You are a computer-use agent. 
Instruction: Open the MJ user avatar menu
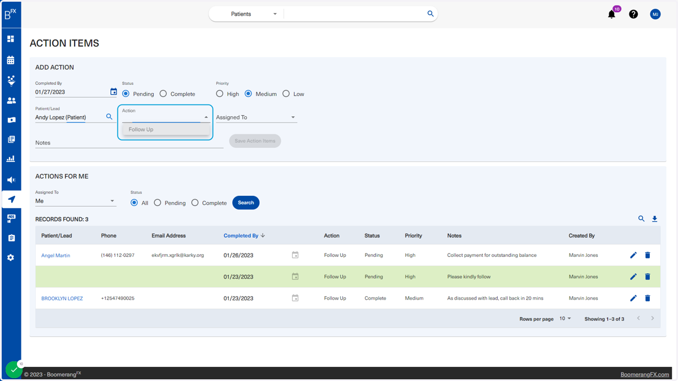(655, 14)
